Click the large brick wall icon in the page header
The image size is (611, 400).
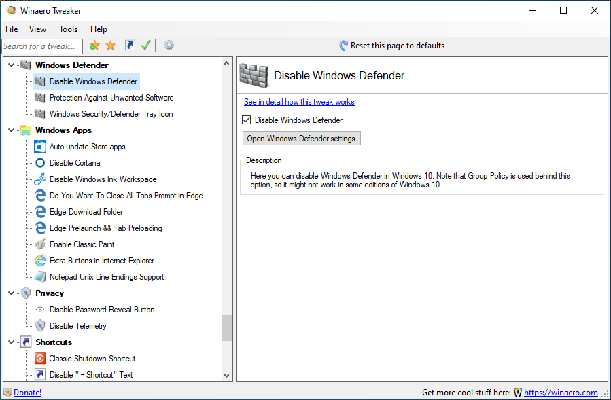254,75
